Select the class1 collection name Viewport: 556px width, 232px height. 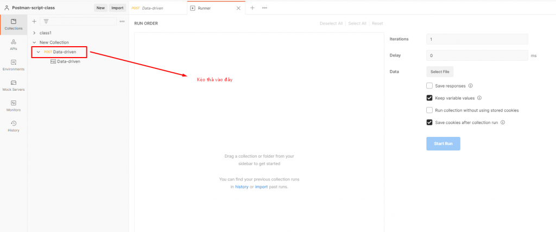46,33
